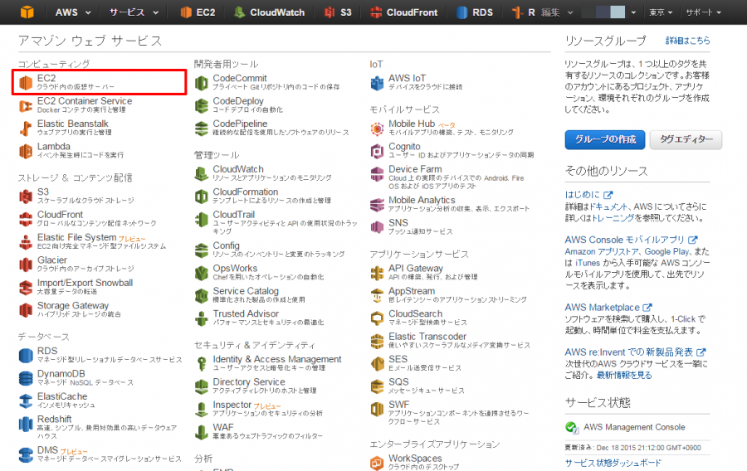The width and height of the screenshot is (747, 471).
Task: Click the Glacier service icon
Action: click(26, 265)
